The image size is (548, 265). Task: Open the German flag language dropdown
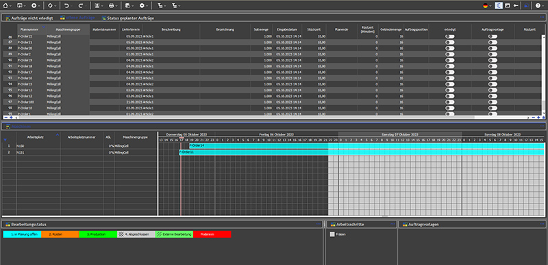pos(488,5)
